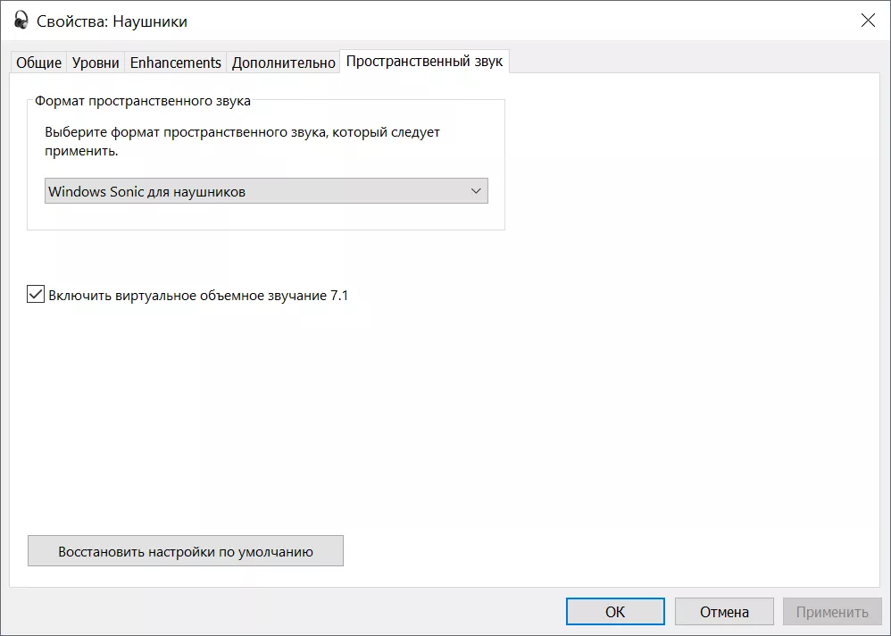This screenshot has height=636, width=891.
Task: Go to the Дополнительно tab
Action: 283,62
